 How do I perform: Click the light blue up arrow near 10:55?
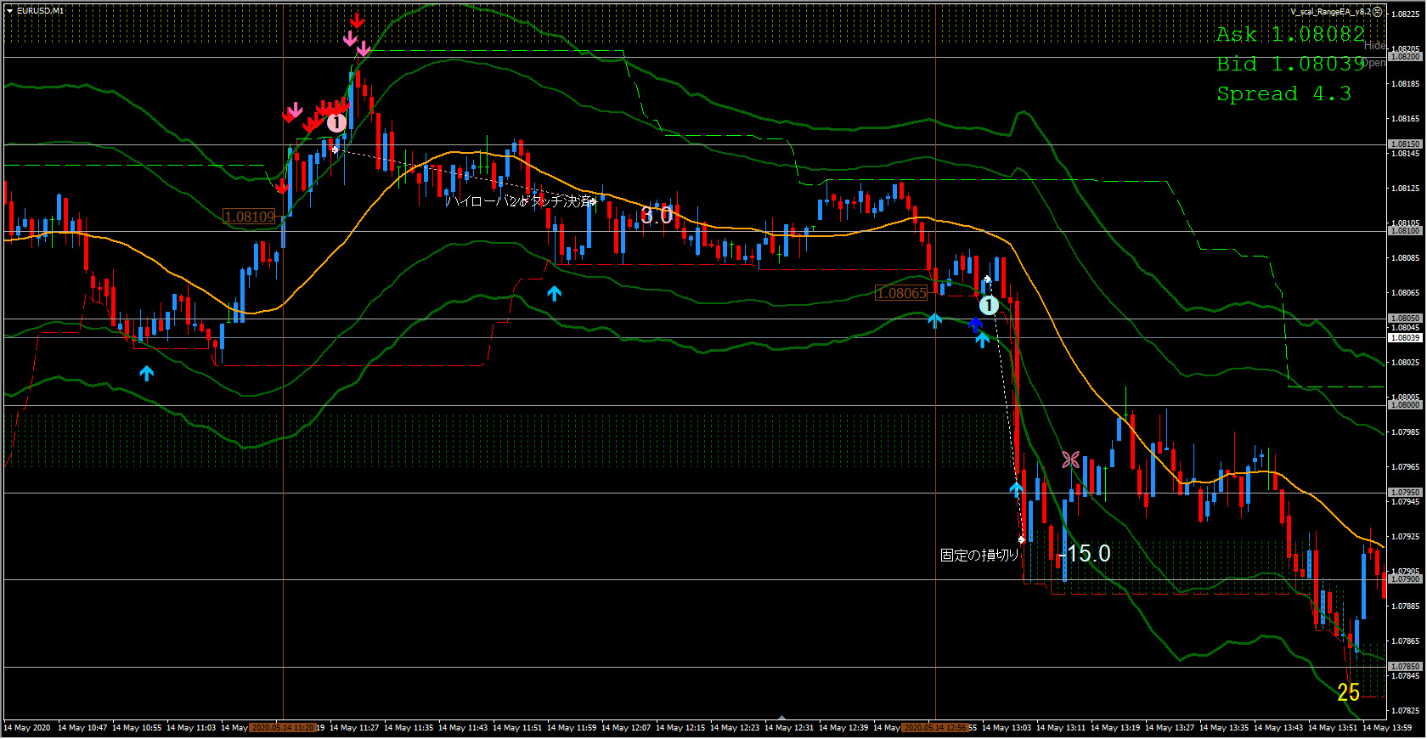[146, 373]
